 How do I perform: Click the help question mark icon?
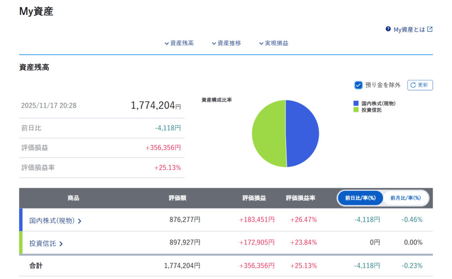[388, 29]
